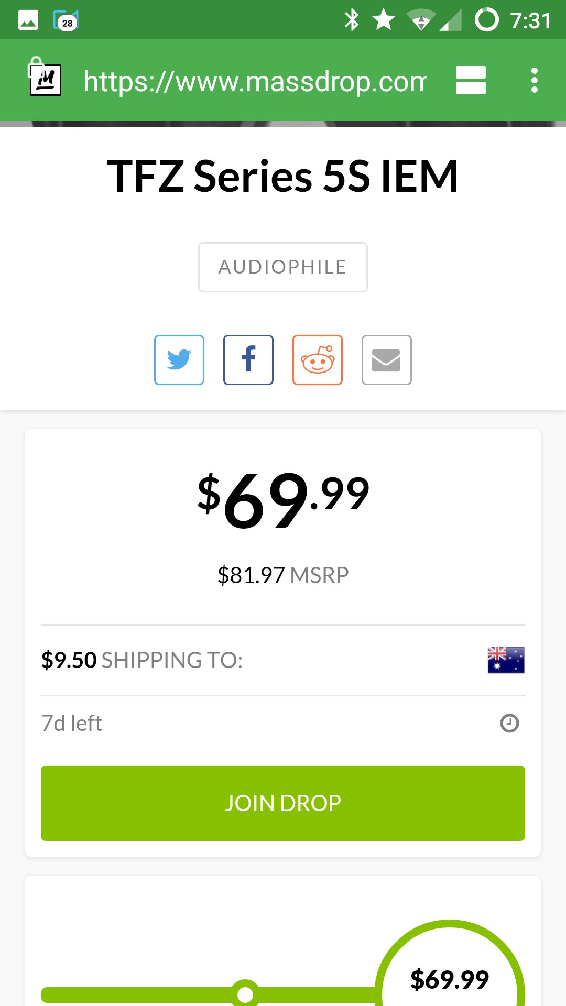Screen dimensions: 566x1006
Task: Open the AUDIOPHILE category tag
Action: click(283, 267)
